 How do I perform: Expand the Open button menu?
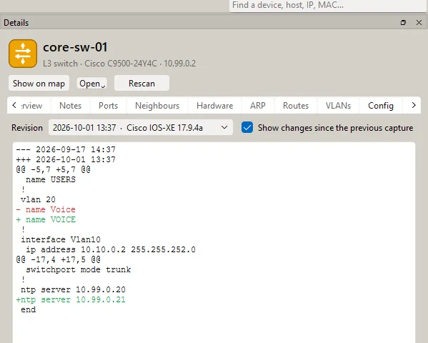point(91,84)
